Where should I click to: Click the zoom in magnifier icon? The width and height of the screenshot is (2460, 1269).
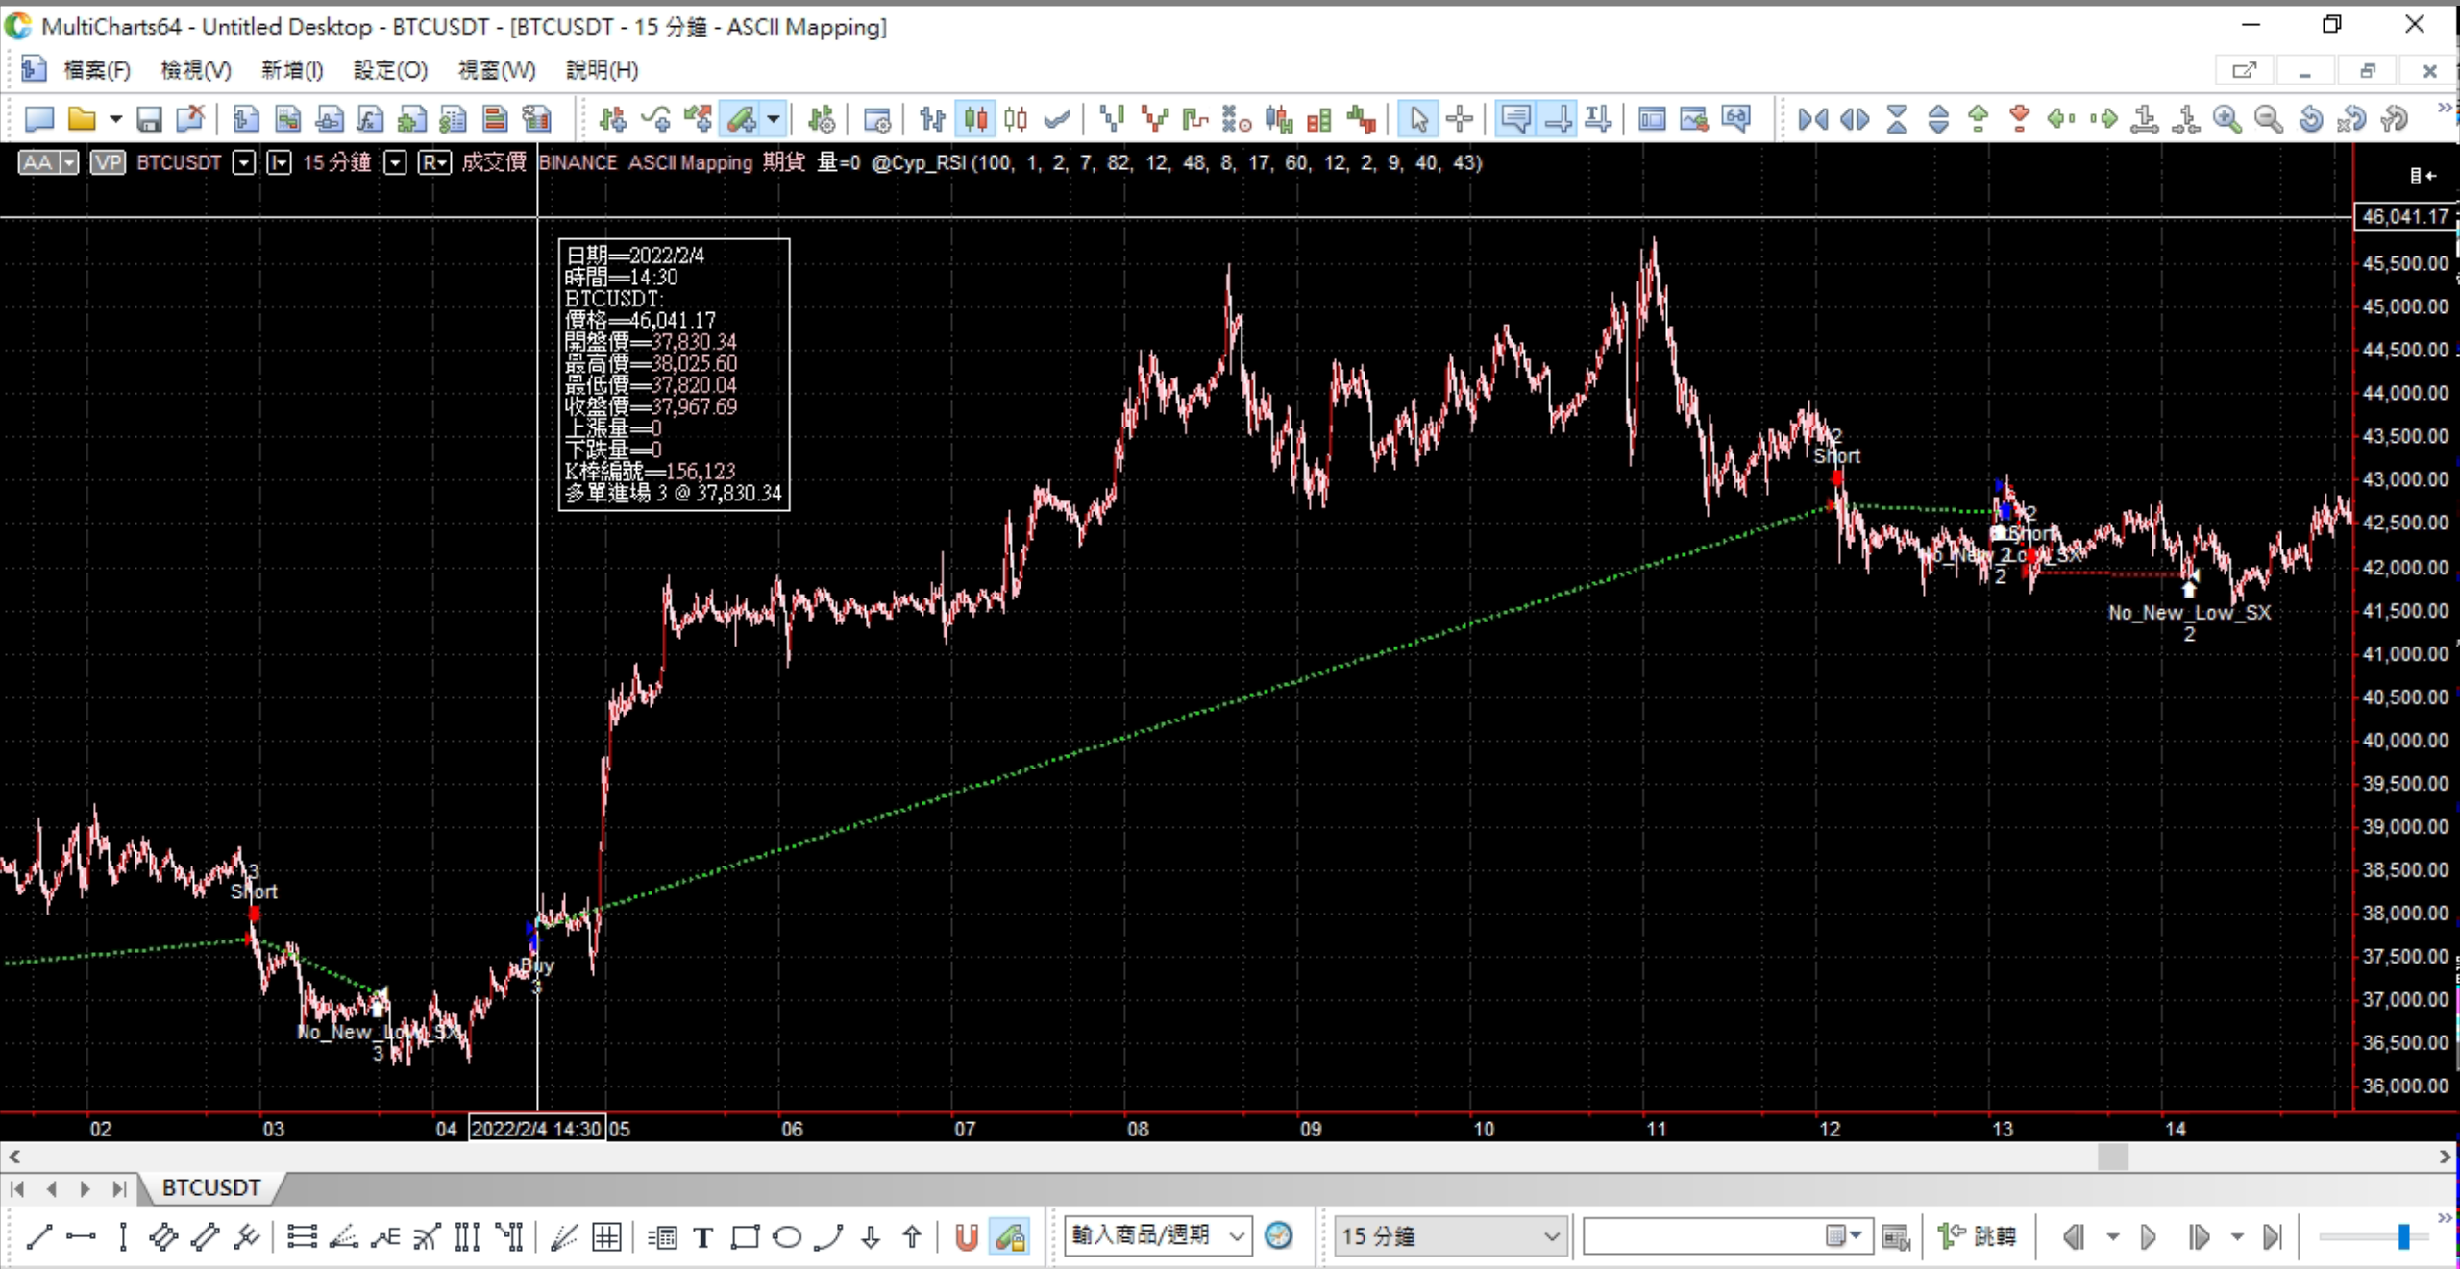pyautogui.click(x=2226, y=119)
